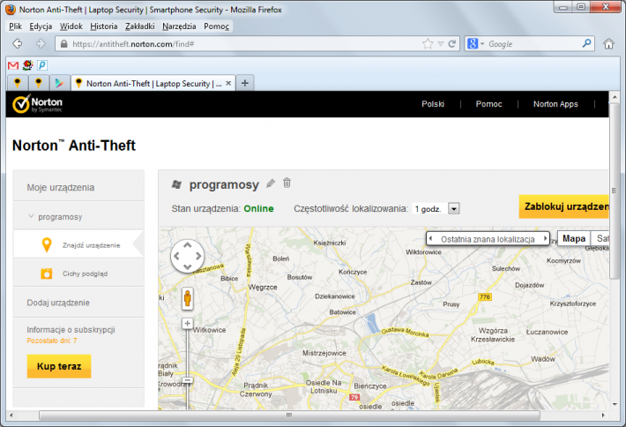Click previous location arrow in Ostatnia znana lokalizacja
The height and width of the screenshot is (427, 626).
[x=430, y=238]
